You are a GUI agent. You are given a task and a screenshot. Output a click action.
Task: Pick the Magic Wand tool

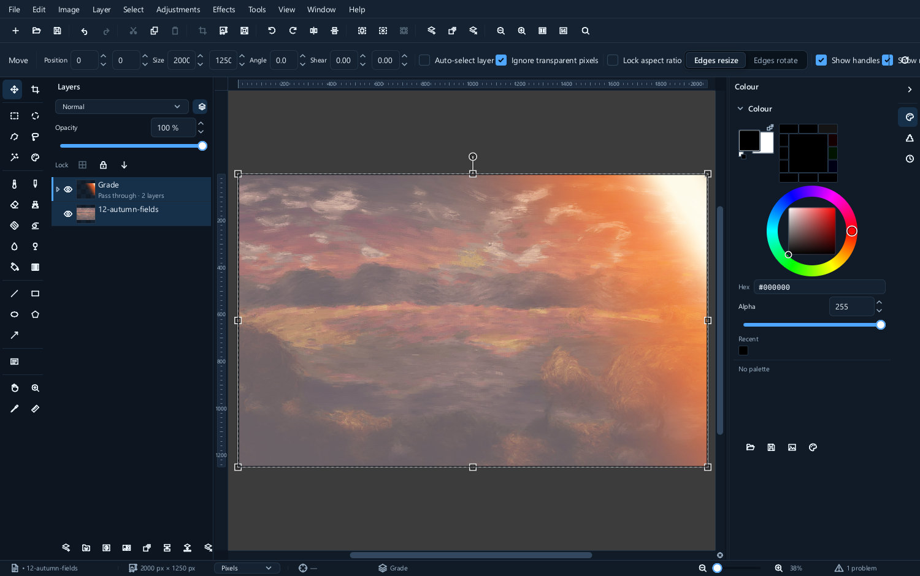click(x=14, y=157)
